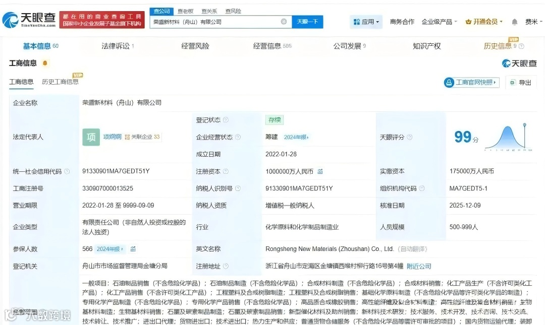Click the 天眼一下 search button
Image resolution: width=545 pixels, height=325 pixels.
pos(307,22)
